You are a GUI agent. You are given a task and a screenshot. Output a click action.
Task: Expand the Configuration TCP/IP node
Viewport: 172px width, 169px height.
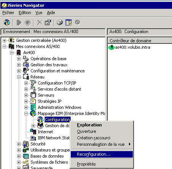click(26, 83)
